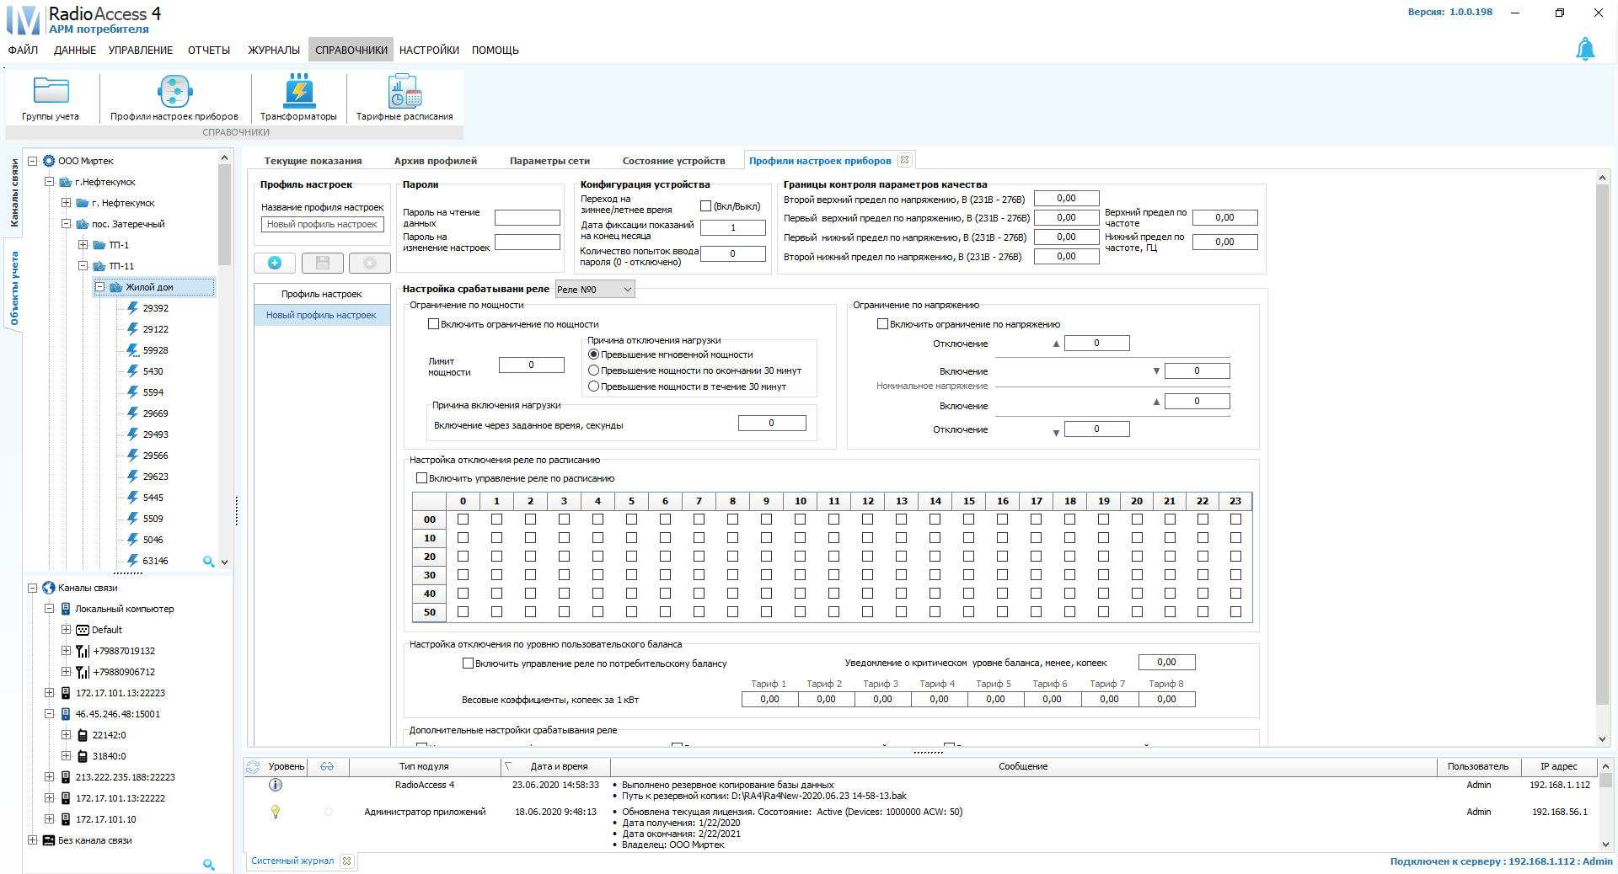1618x874 pixels.
Task: Click Пароль на чтение данных field
Action: (528, 218)
